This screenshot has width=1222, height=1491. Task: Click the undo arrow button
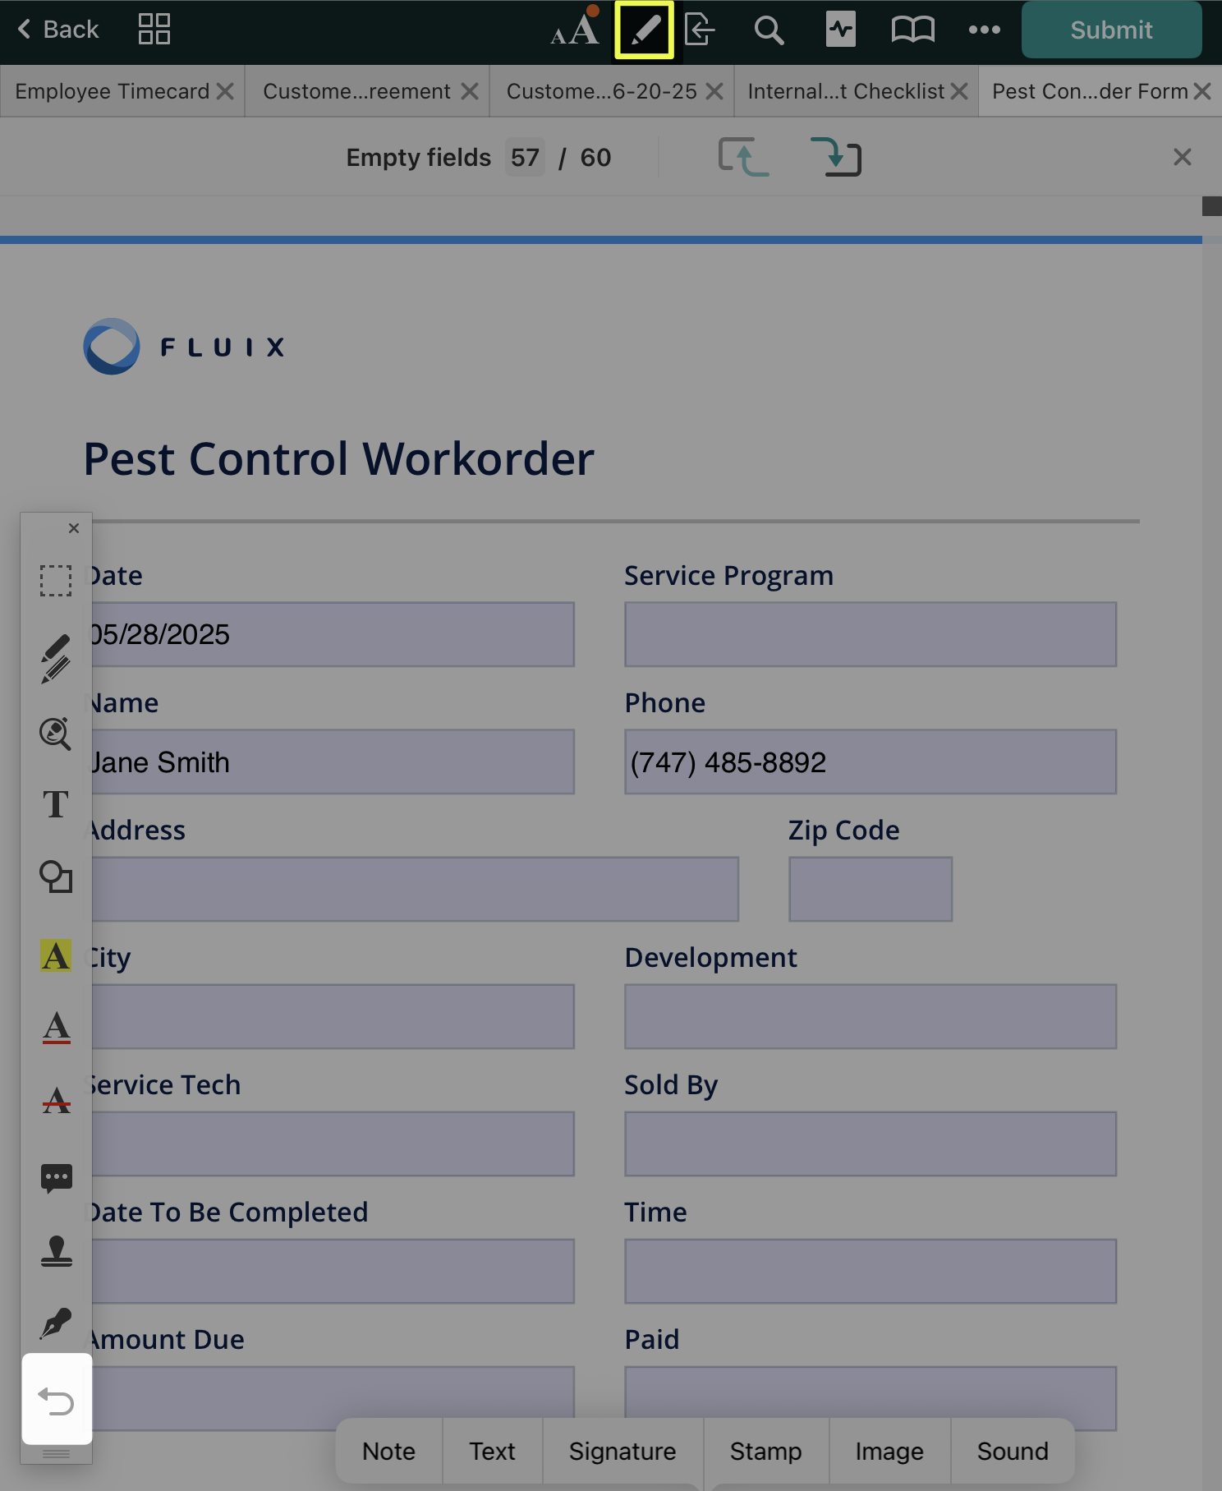(x=56, y=1400)
